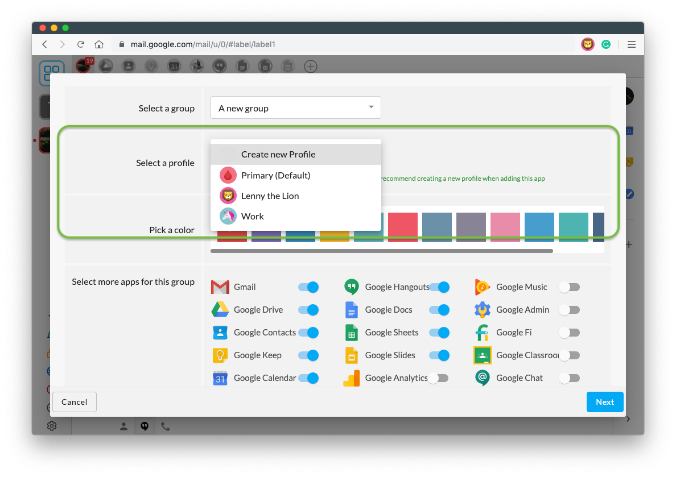
Task: Click the Google Sheets icon in the list
Action: [351, 333]
